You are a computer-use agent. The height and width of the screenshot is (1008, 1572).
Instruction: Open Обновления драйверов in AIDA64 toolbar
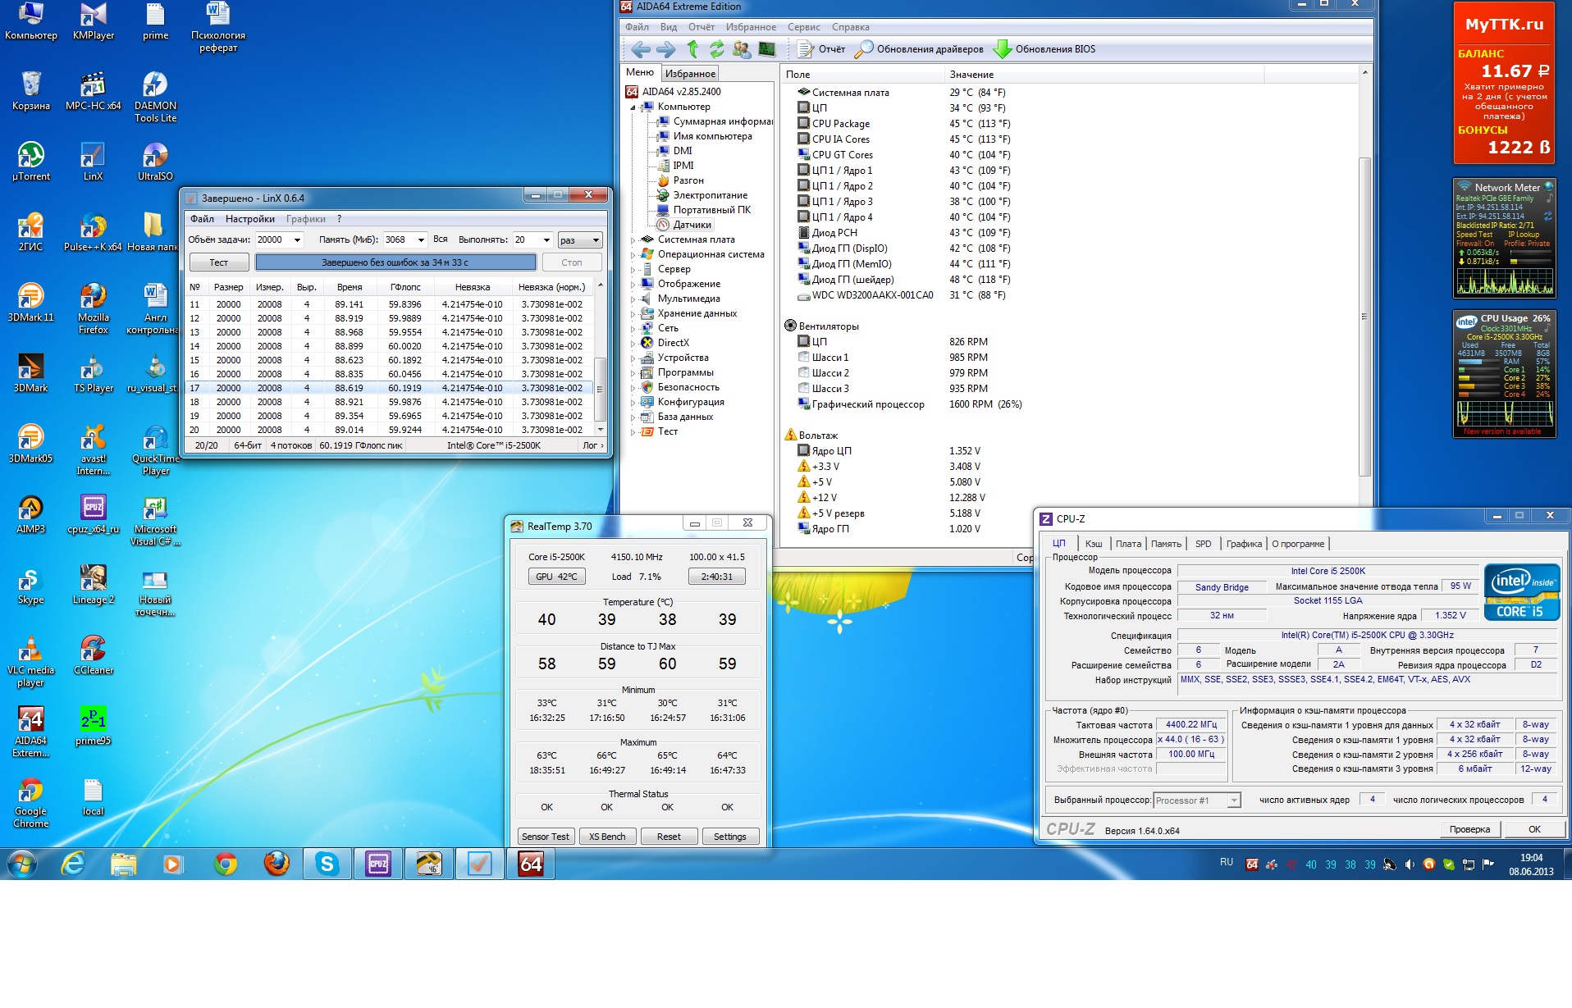[x=919, y=49]
